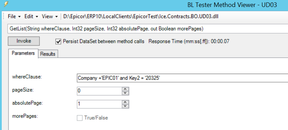The image size is (288, 130).
Task: Select the GetList method signature box
Action: [x=148, y=29]
